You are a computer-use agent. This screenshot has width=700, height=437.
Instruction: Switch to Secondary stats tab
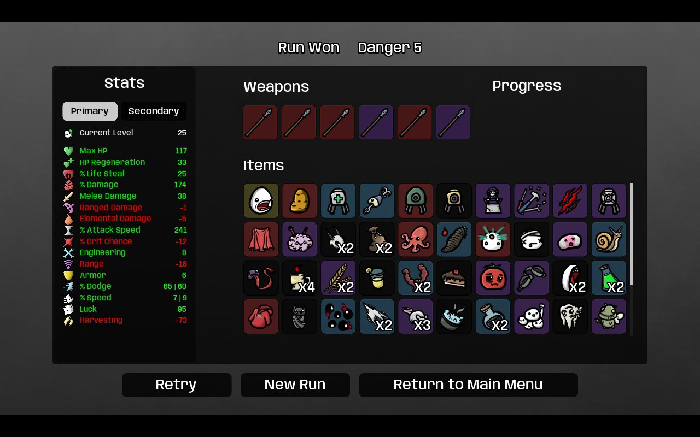pyautogui.click(x=154, y=111)
